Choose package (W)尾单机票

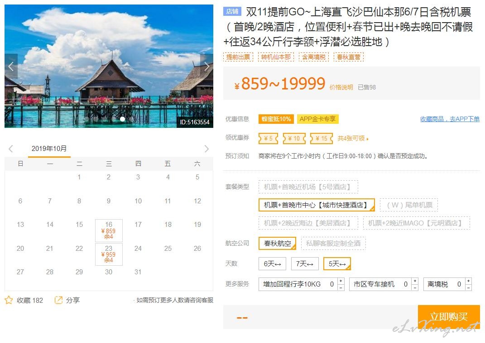pyautogui.click(x=408, y=205)
